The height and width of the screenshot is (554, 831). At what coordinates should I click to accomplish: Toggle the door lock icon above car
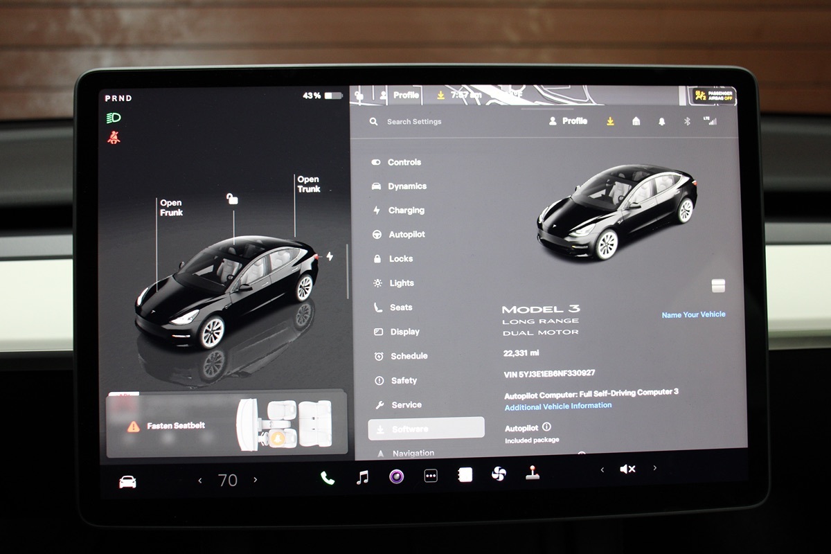[x=233, y=199]
